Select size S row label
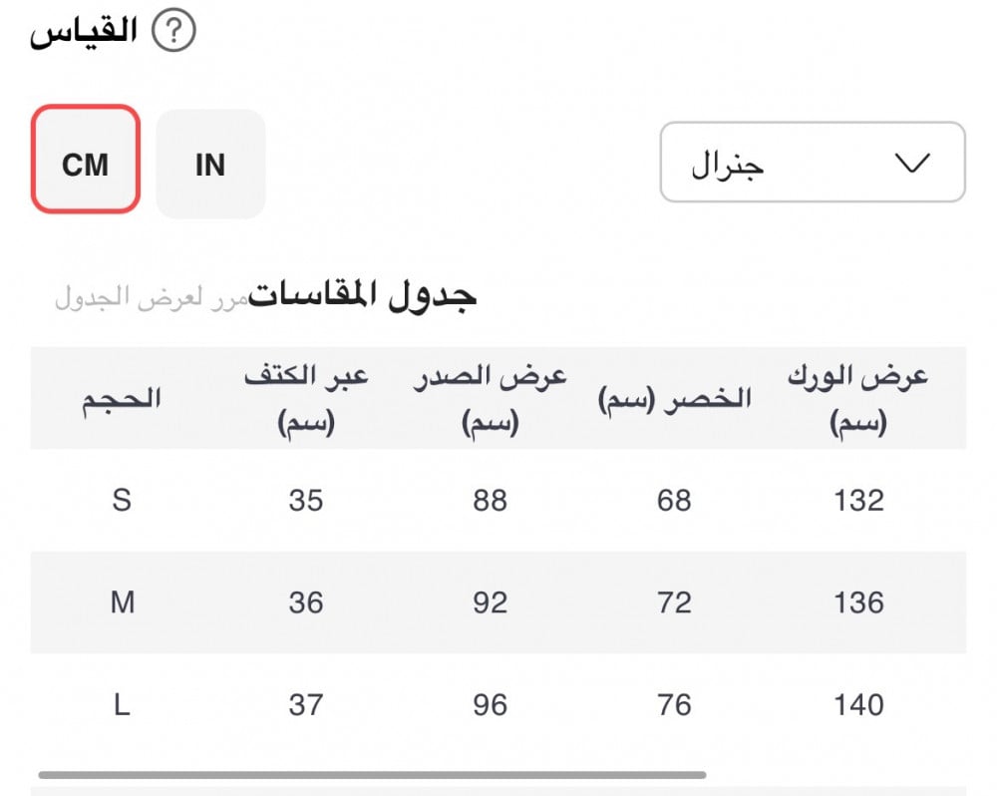Viewport: 997px width, 796px height. (x=122, y=500)
